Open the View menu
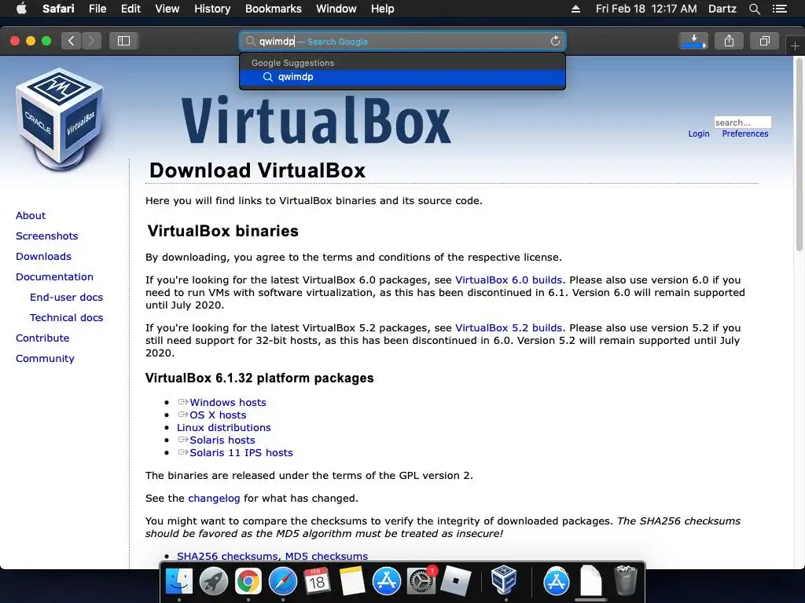The width and height of the screenshot is (805, 603). point(167,9)
